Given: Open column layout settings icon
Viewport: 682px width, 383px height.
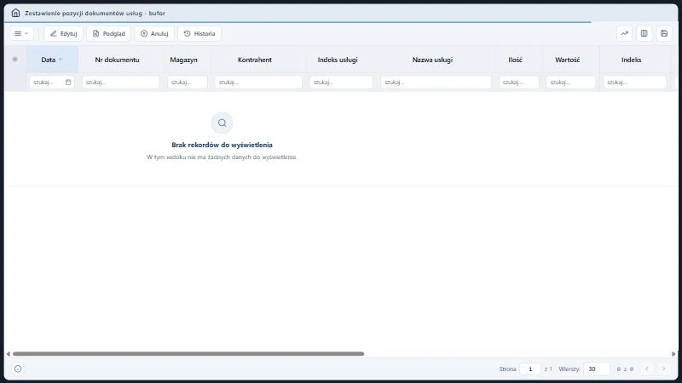Looking at the screenshot, I should 644,33.
